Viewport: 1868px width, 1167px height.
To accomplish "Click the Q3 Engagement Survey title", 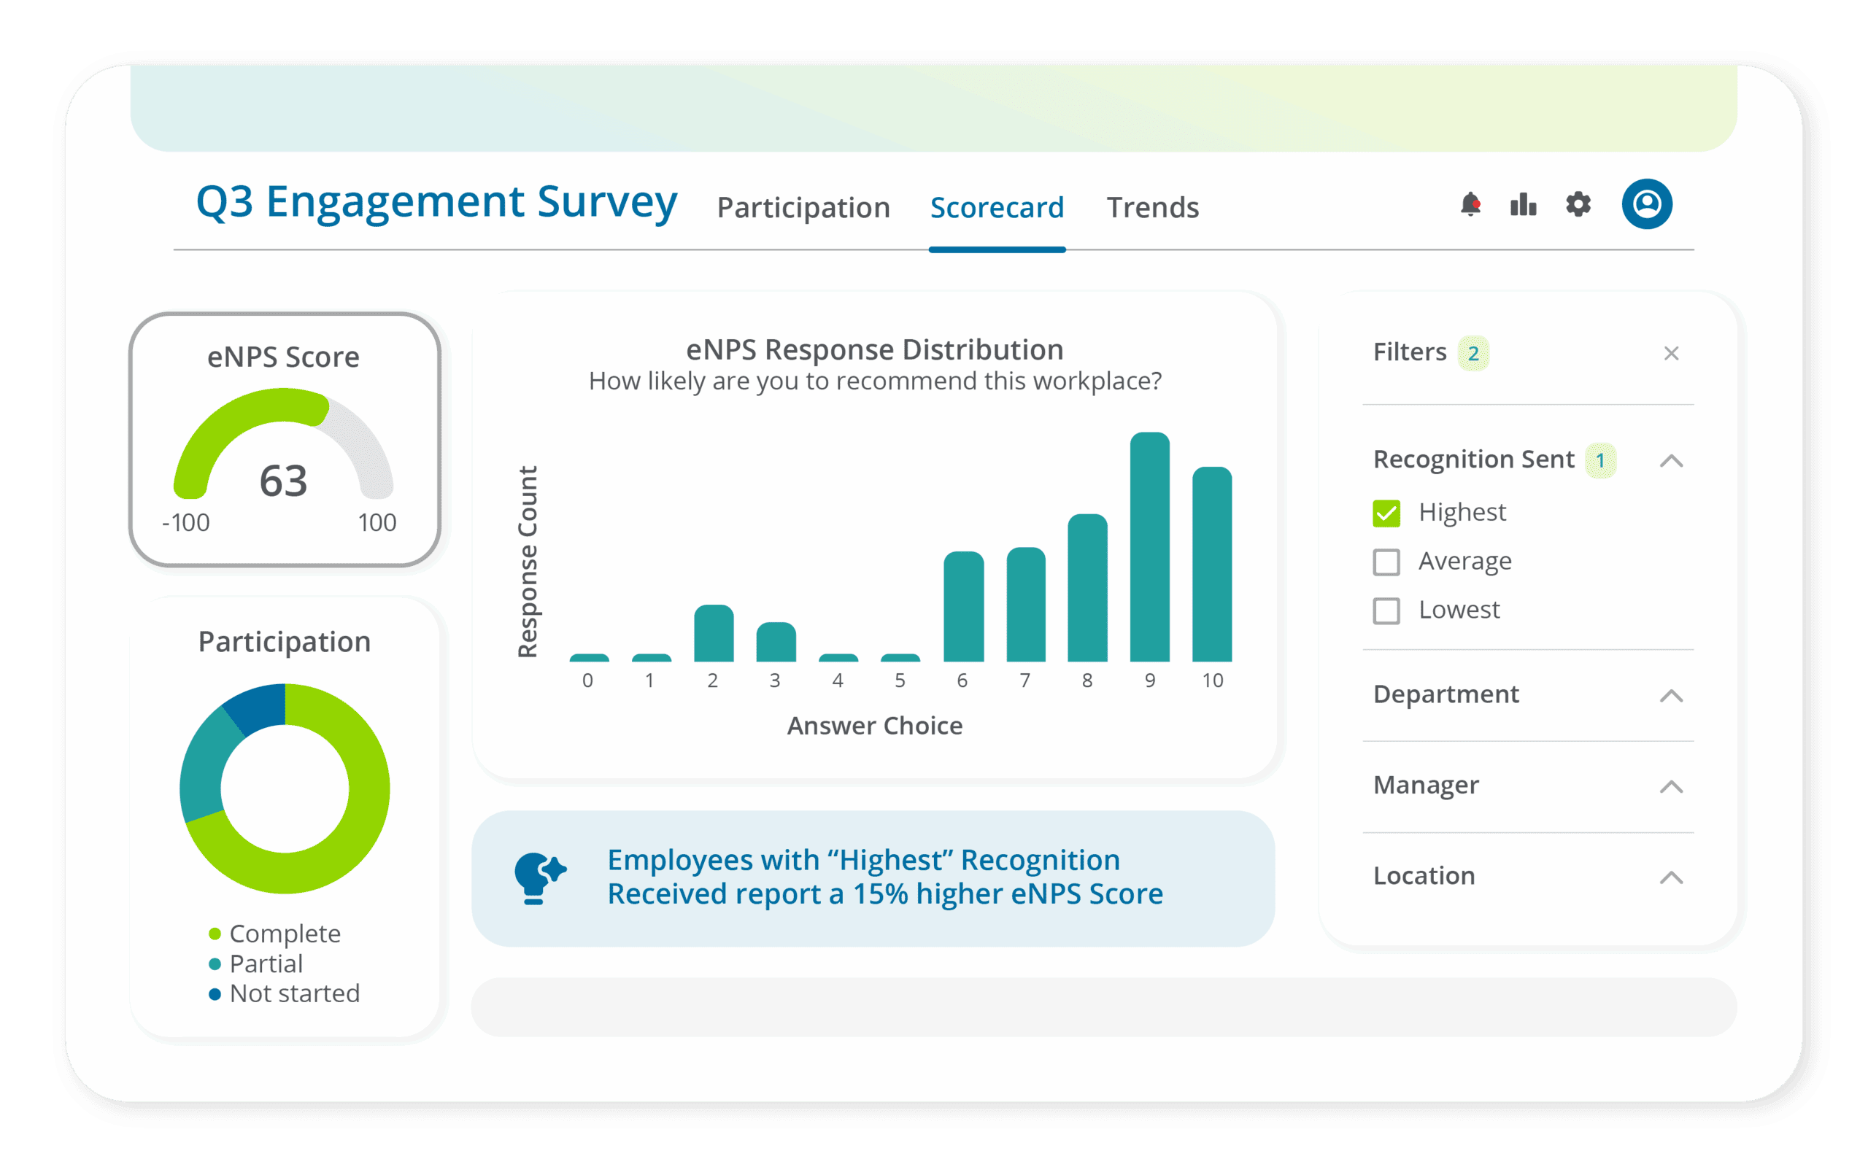I will [x=436, y=202].
